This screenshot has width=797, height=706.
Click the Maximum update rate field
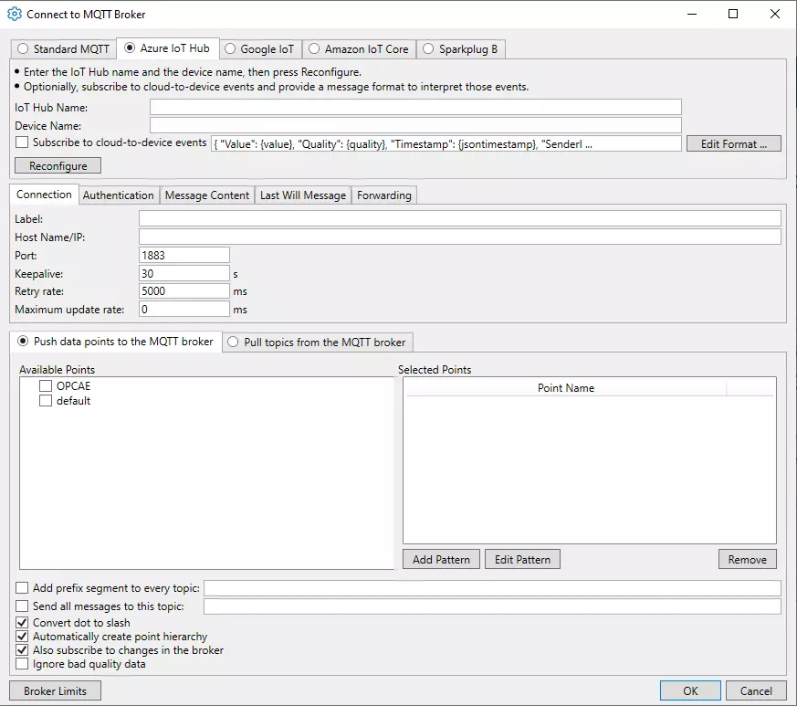point(184,310)
